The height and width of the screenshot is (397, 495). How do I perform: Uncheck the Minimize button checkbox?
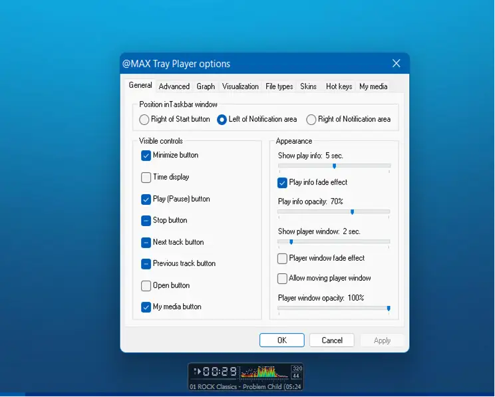pos(146,155)
